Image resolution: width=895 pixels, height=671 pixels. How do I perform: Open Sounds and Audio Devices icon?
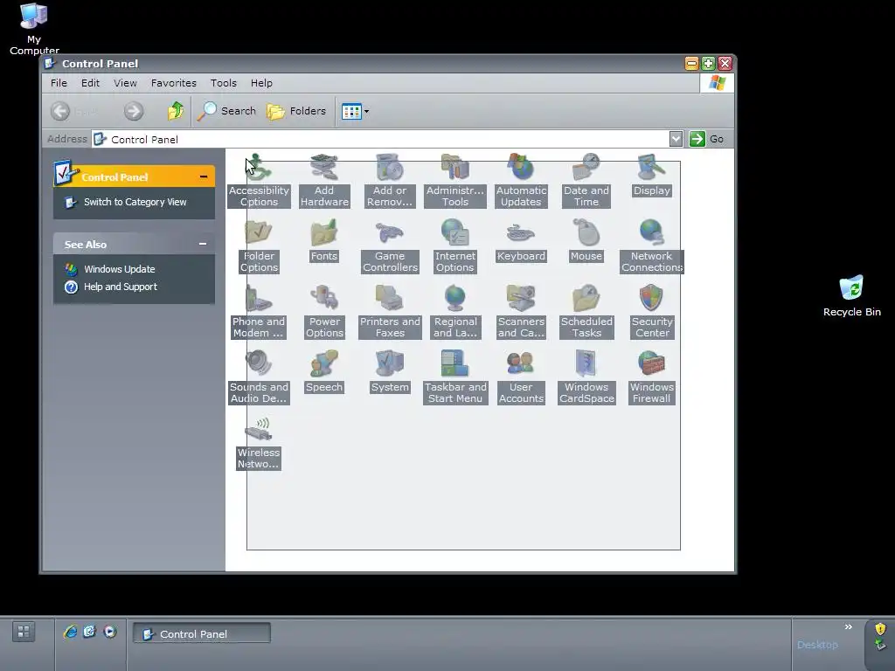point(259,377)
